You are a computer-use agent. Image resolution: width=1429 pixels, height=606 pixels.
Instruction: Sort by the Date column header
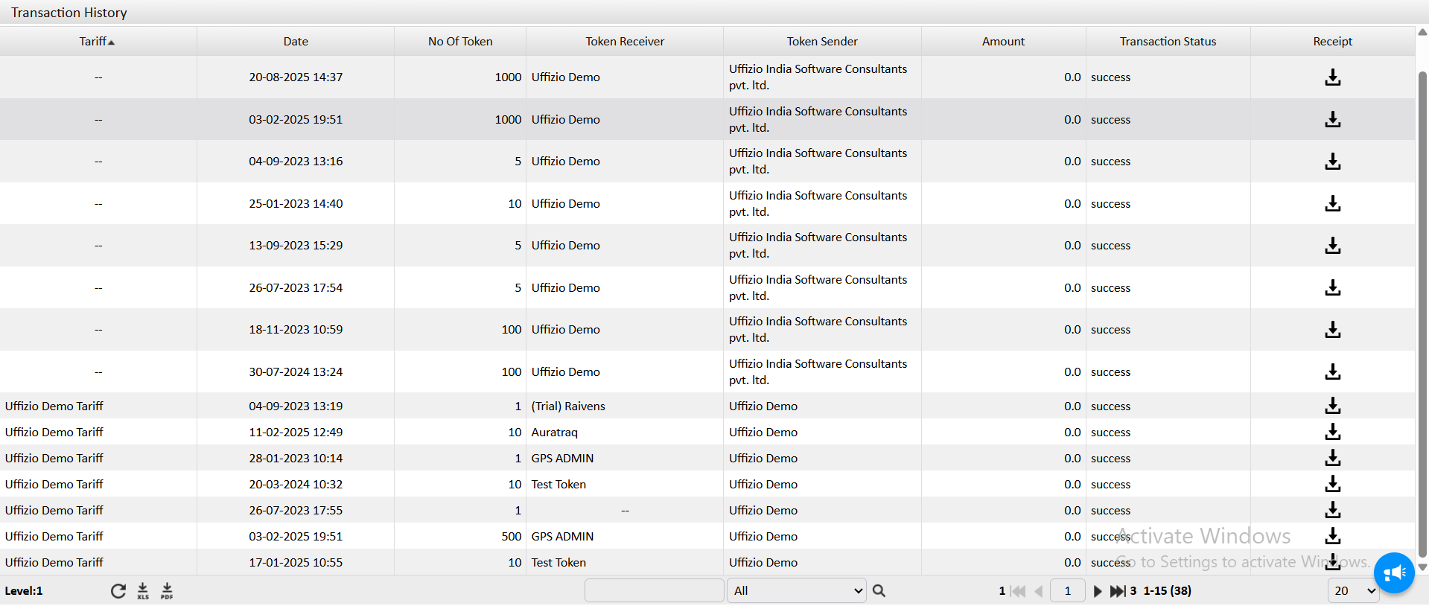296,42
